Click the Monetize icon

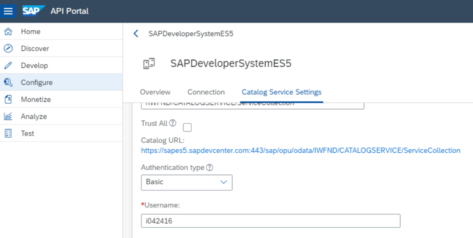tap(8, 99)
